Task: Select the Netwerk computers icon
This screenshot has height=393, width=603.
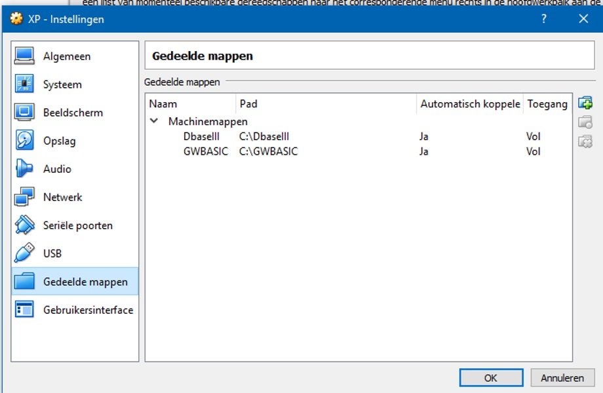Action: pos(24,196)
